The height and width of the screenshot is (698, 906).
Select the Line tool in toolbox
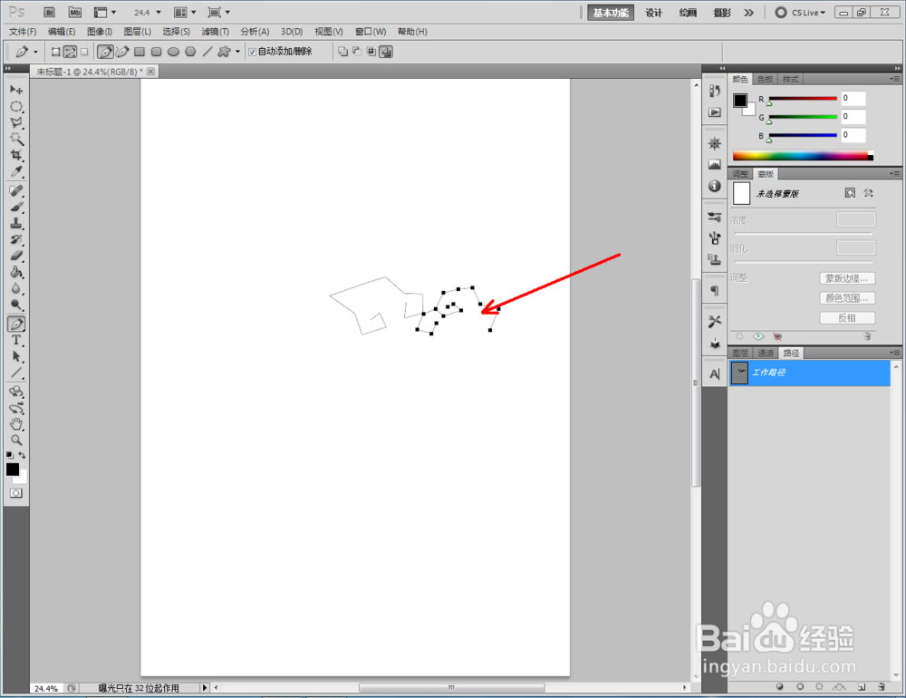[x=16, y=373]
